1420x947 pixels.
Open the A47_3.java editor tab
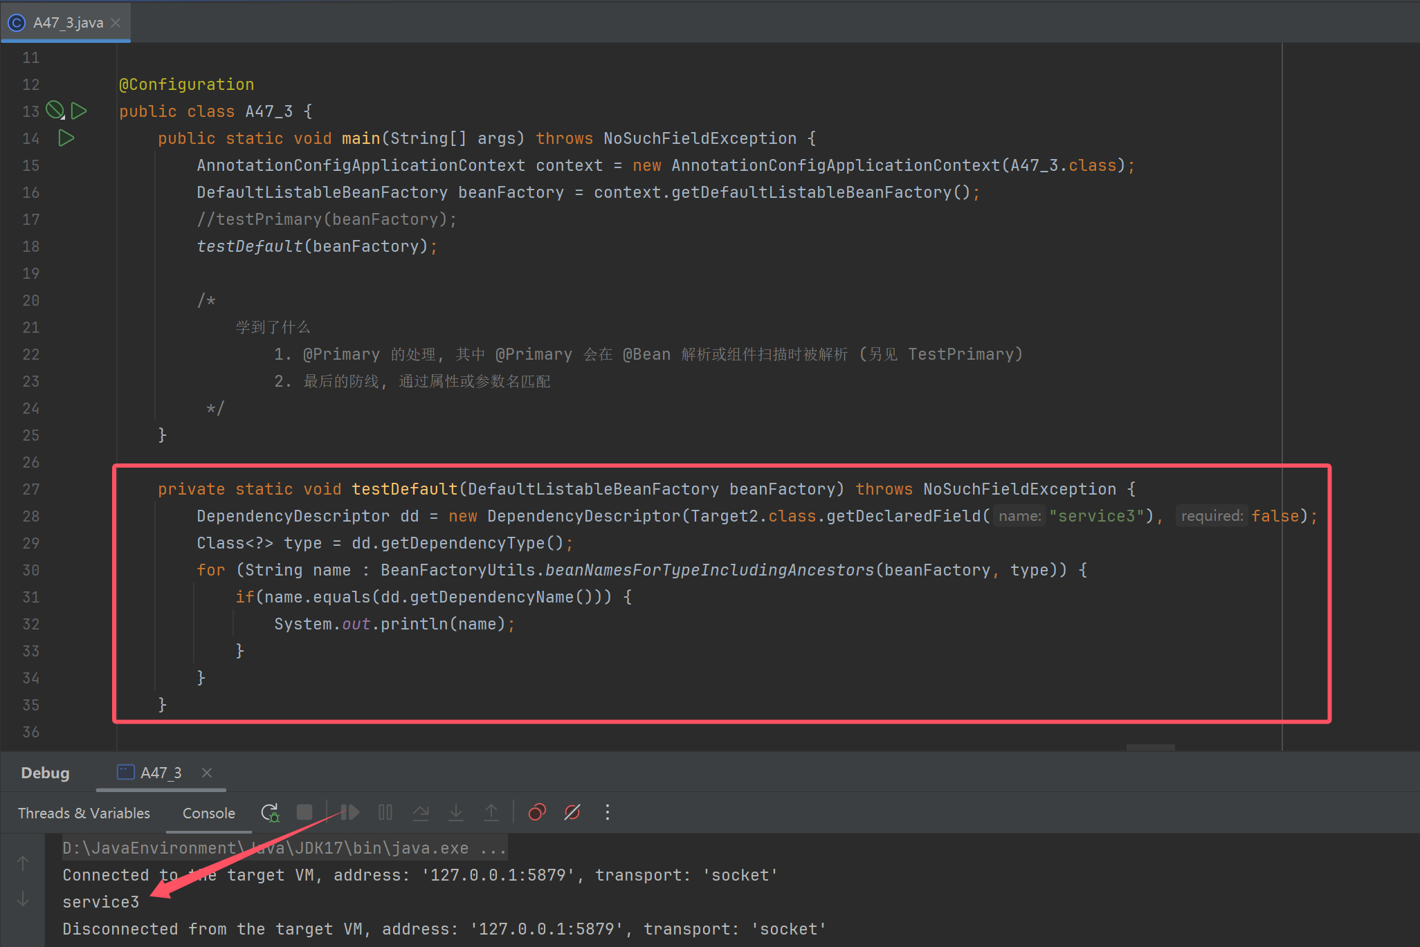tap(68, 23)
